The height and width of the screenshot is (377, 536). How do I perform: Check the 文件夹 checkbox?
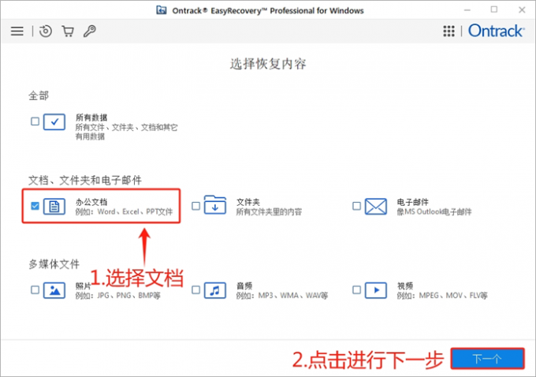(x=195, y=206)
